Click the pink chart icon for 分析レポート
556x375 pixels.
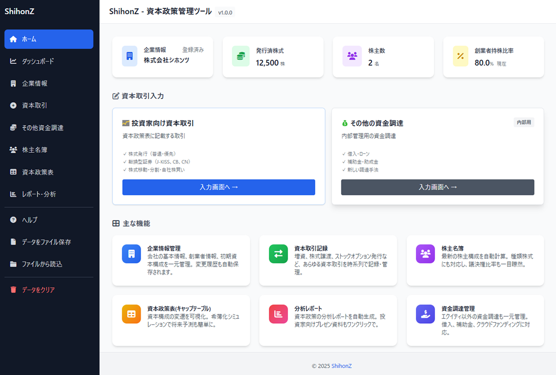278,314
